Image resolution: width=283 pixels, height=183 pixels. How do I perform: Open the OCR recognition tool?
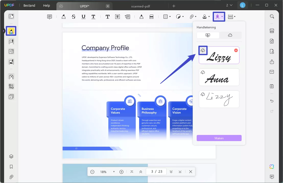click(x=272, y=31)
